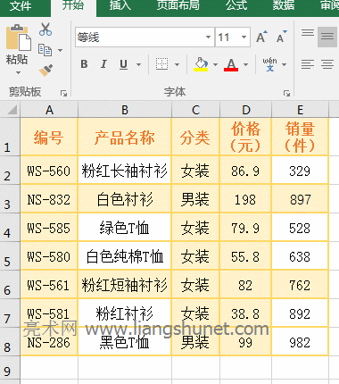Open underline style dropdown arrow
Screen dimensions: 339x384
click(138, 64)
